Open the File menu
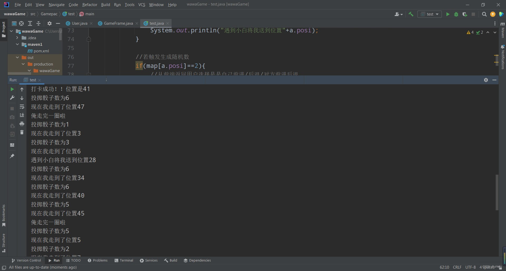This screenshot has height=271, width=506. pyautogui.click(x=18, y=5)
